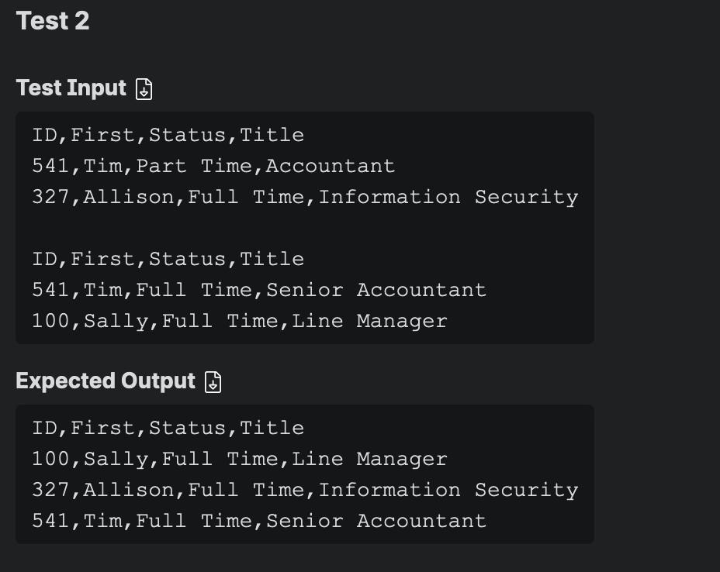Click the second header line in Test Input

[168, 259]
